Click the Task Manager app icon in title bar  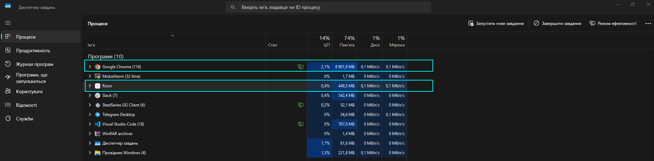8,5
